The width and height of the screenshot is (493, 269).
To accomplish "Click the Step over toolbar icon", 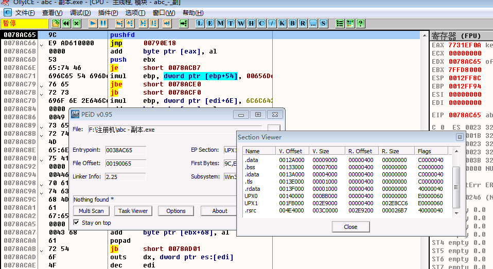I will pos(130,24).
